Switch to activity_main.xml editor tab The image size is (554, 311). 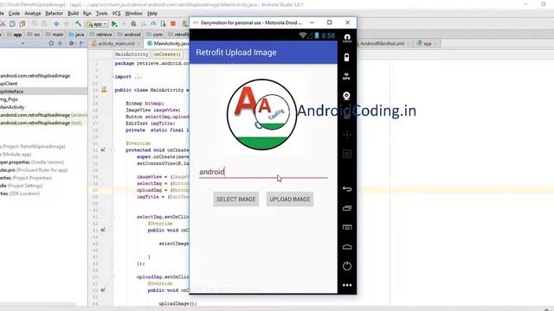(116, 43)
